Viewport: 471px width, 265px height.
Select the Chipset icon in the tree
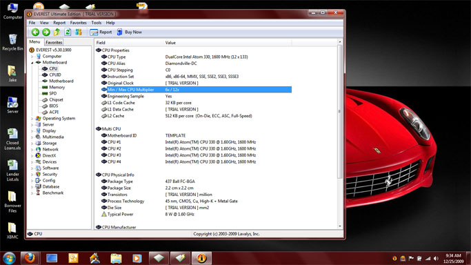(45, 100)
